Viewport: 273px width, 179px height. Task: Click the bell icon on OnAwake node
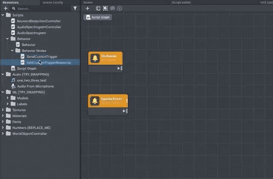pyautogui.click(x=95, y=58)
